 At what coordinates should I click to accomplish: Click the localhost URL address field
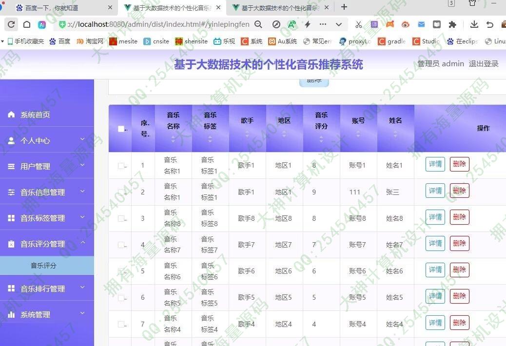point(158,24)
